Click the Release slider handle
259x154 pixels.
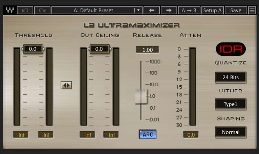[x=141, y=96]
